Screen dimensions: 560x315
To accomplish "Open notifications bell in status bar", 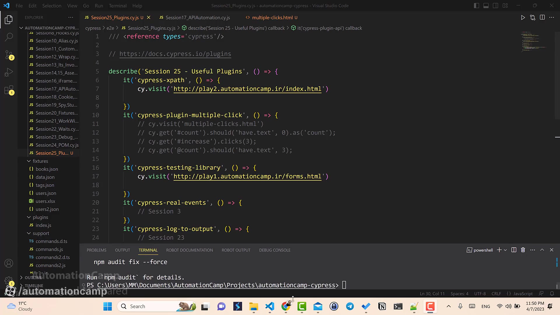I will tap(552, 294).
